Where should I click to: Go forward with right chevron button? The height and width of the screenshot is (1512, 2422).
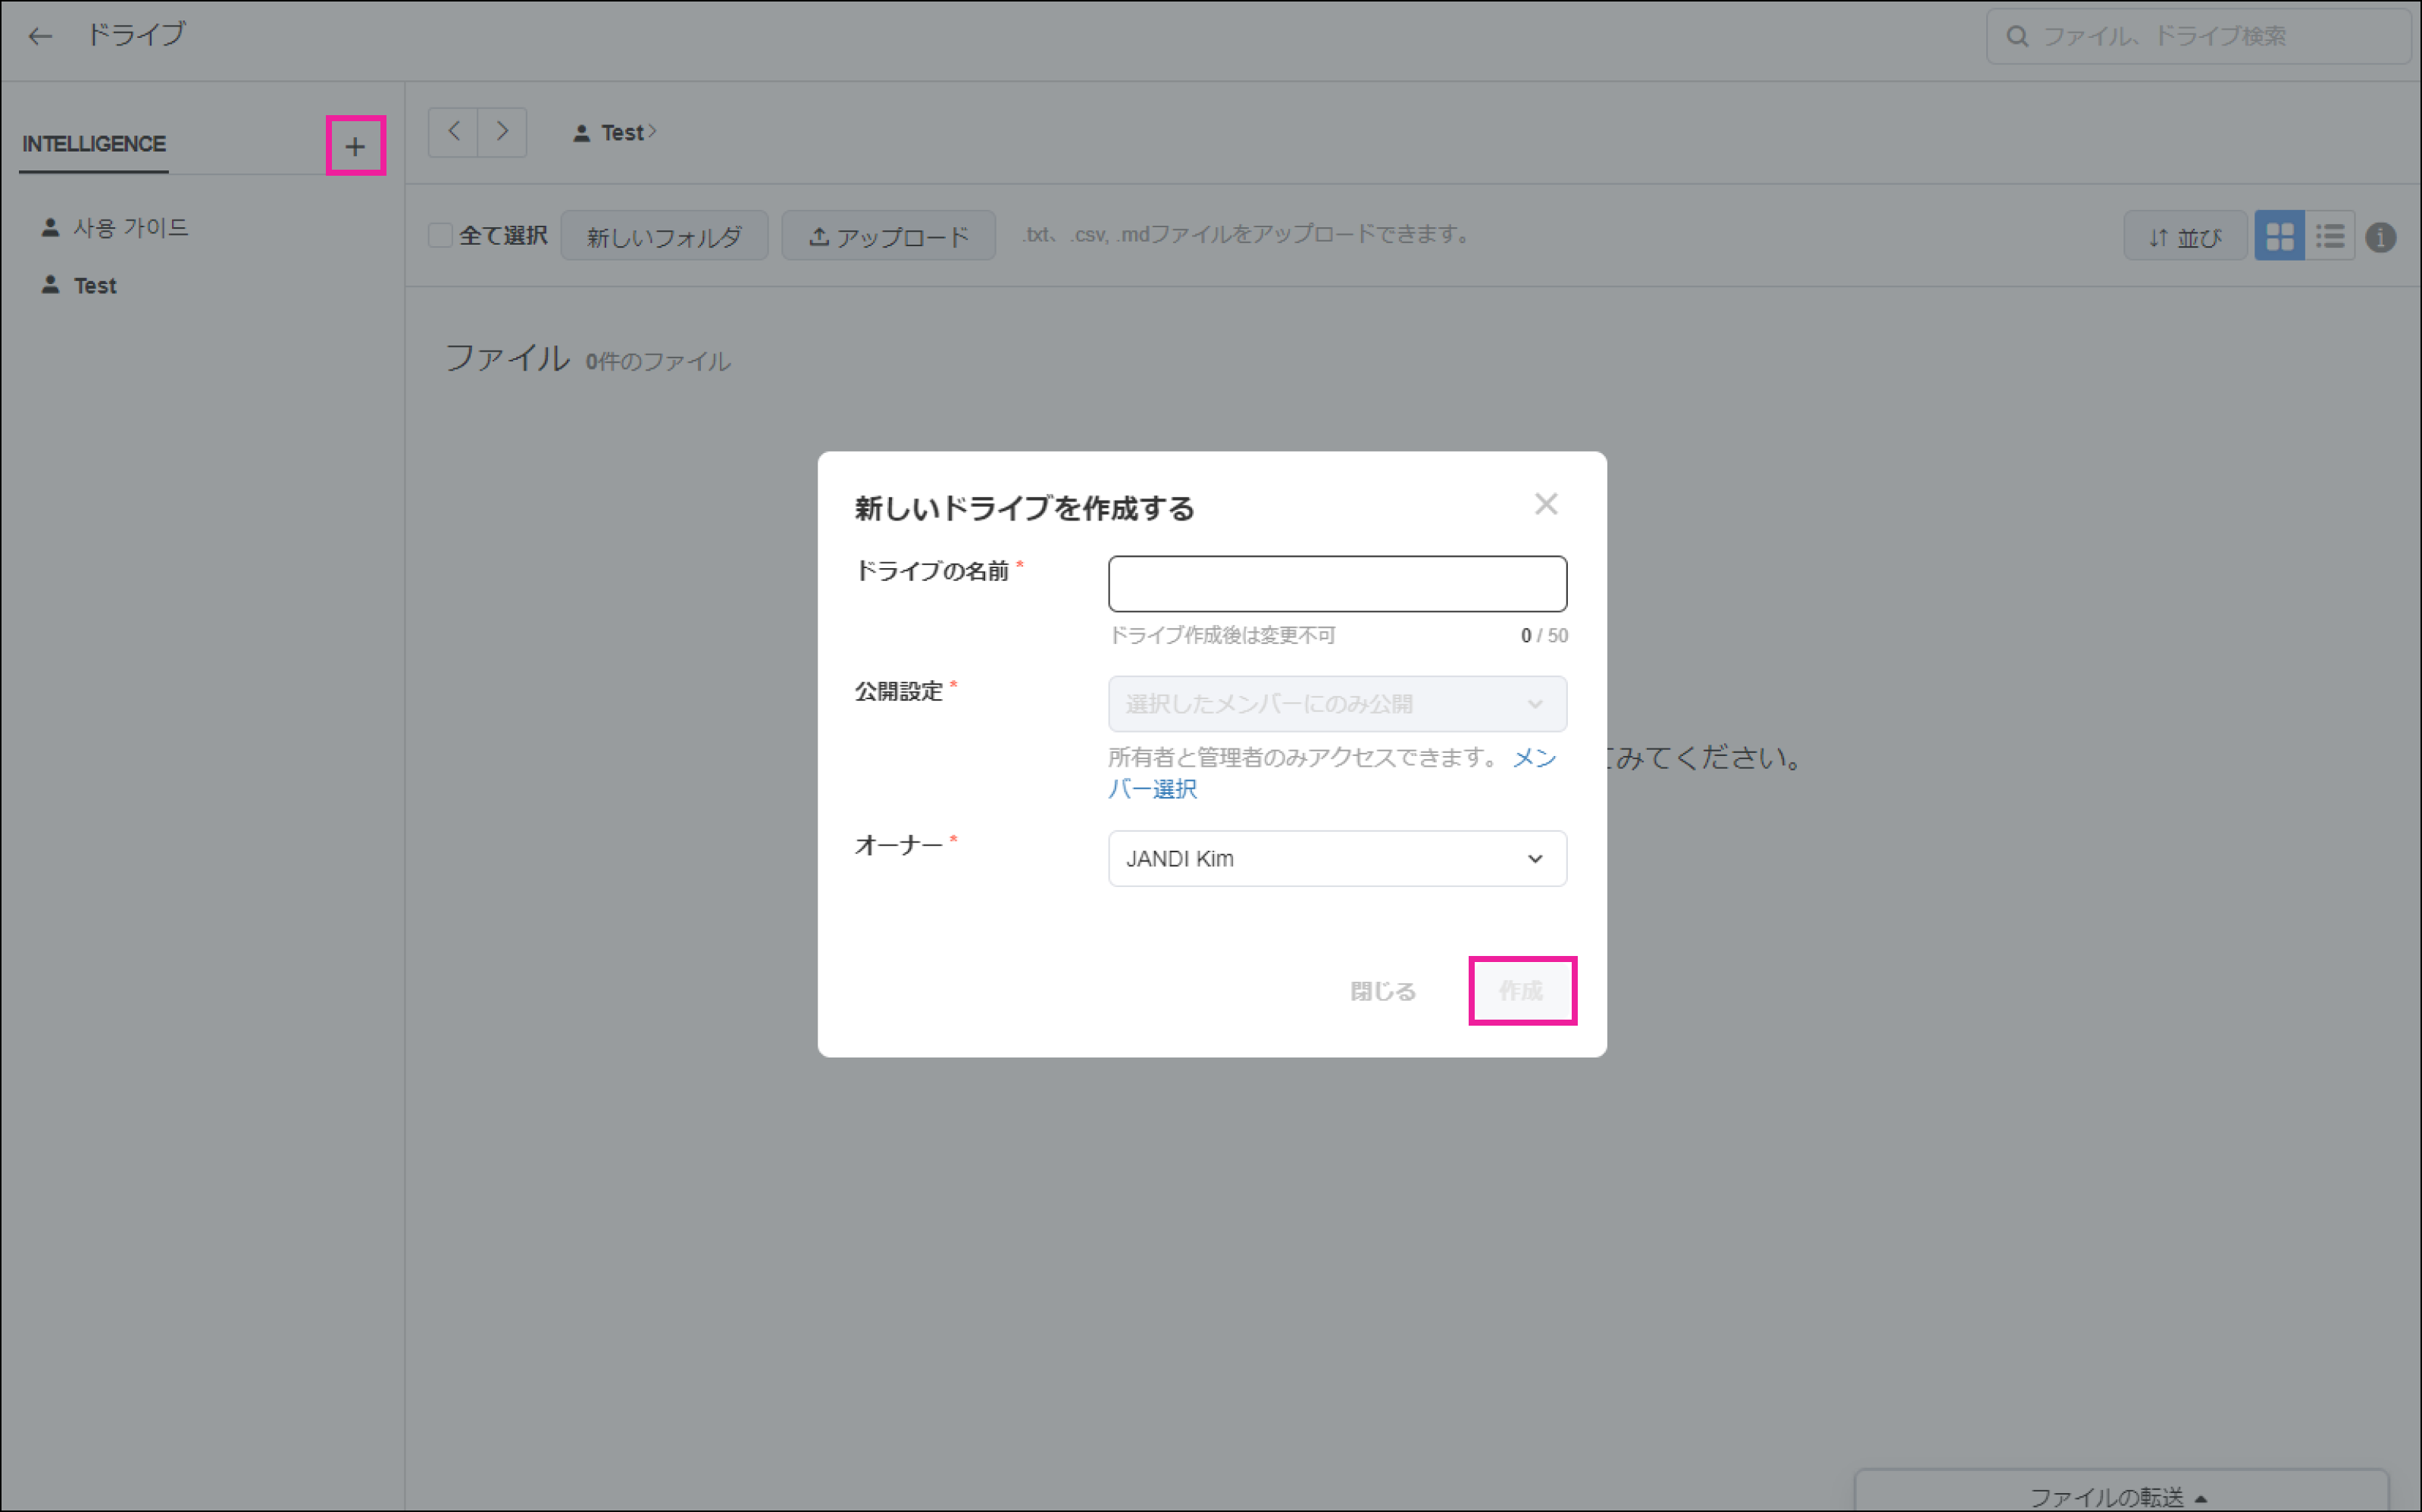click(x=502, y=132)
